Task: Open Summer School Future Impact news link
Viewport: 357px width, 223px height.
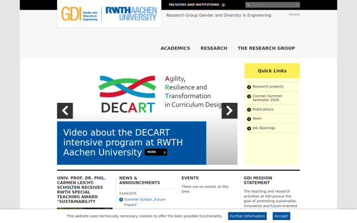Action: [145, 202]
